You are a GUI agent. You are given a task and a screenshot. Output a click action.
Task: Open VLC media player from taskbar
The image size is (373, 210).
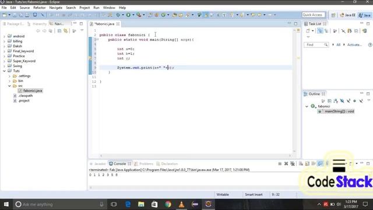click(181, 204)
